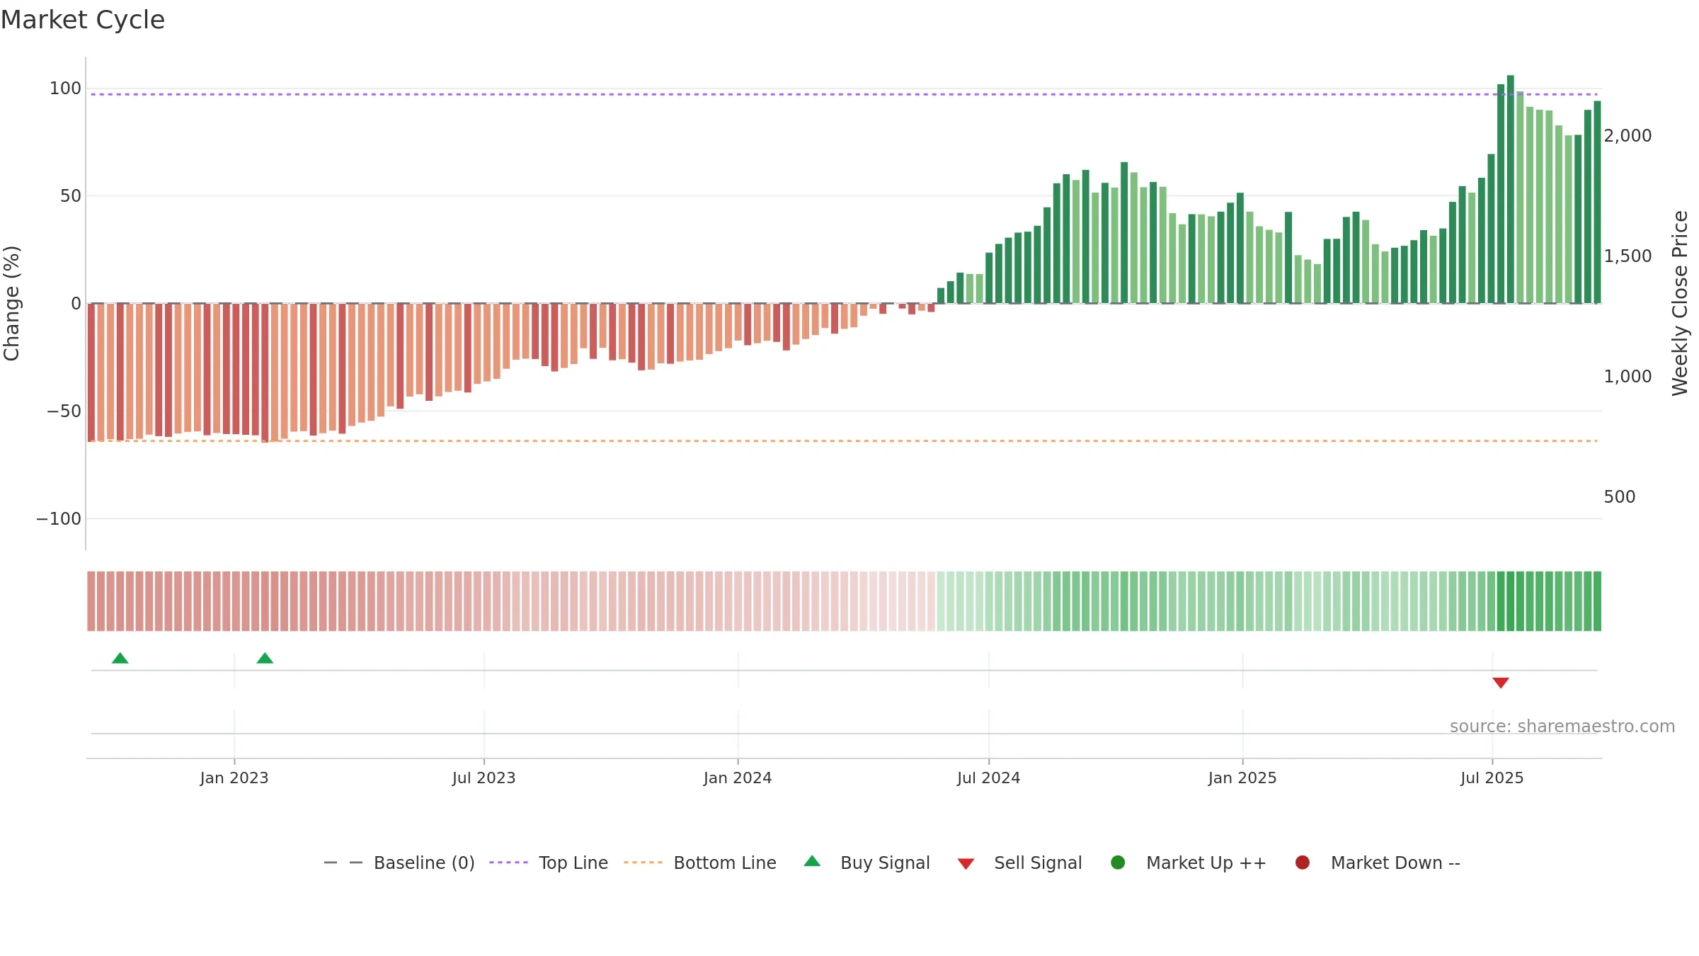Click the Market Down -- red circle
The image size is (1699, 956).
point(1302,863)
